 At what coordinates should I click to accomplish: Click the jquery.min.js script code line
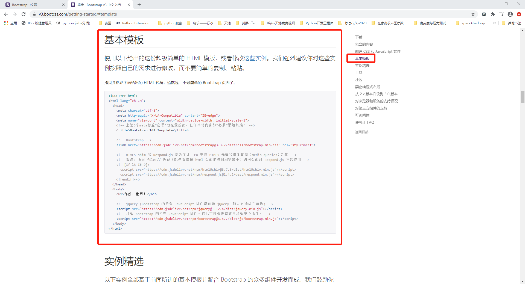[x=199, y=209]
